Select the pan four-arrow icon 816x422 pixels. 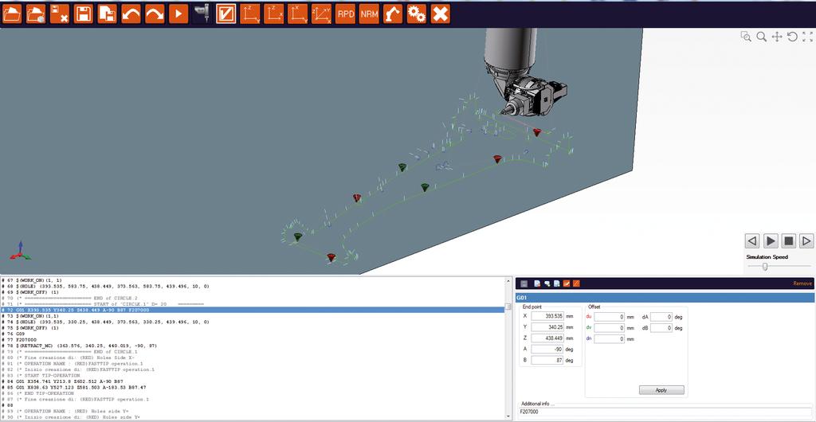776,37
